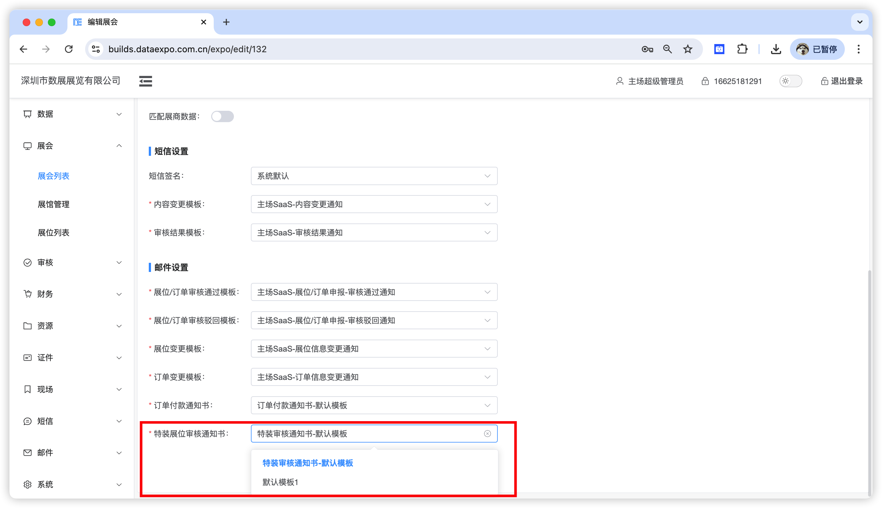
Task: Click the browser address bar URL
Action: (x=187, y=49)
